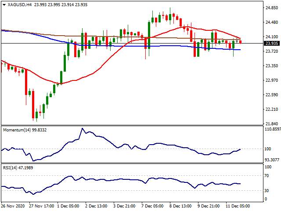This screenshot has width=281, height=211.
Task: Select the RSI 70 level label
Action: click(x=267, y=176)
